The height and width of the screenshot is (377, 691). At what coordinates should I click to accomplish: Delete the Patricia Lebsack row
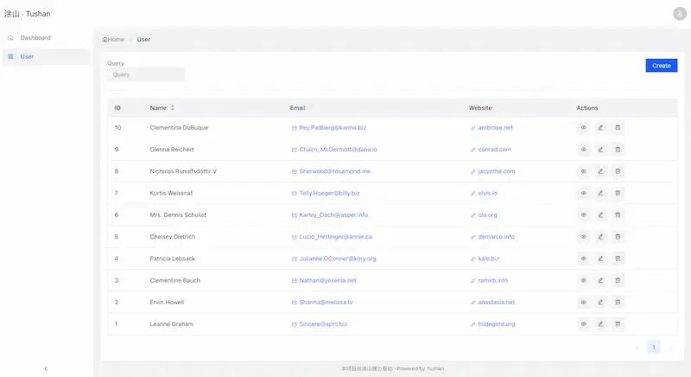(618, 259)
